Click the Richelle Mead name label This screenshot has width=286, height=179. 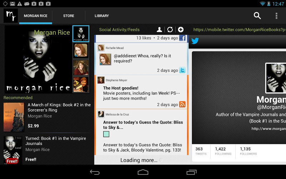pos(114,48)
